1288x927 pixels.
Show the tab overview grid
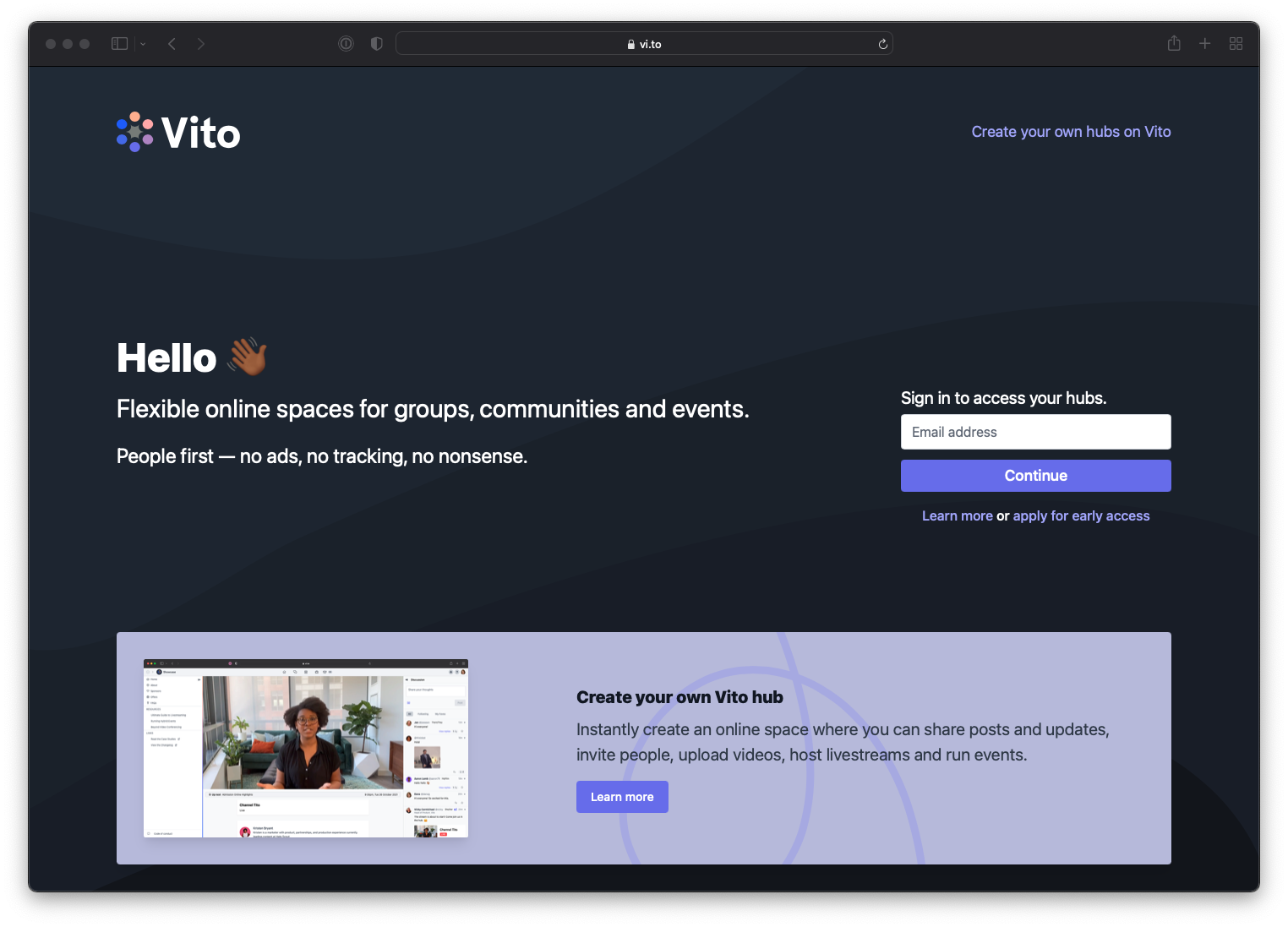point(1236,43)
